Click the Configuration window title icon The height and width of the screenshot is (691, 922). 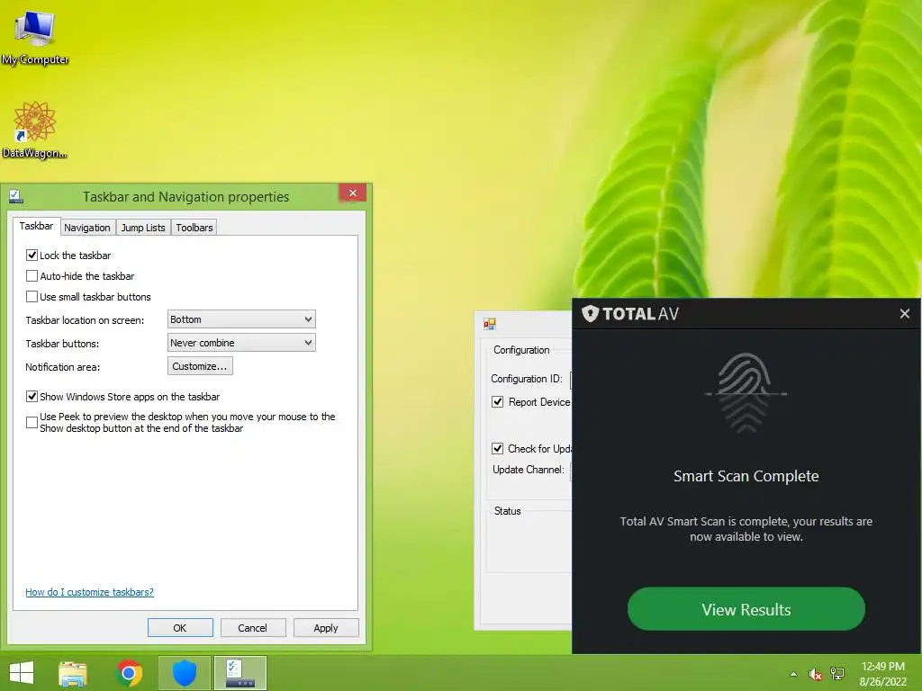coord(489,323)
